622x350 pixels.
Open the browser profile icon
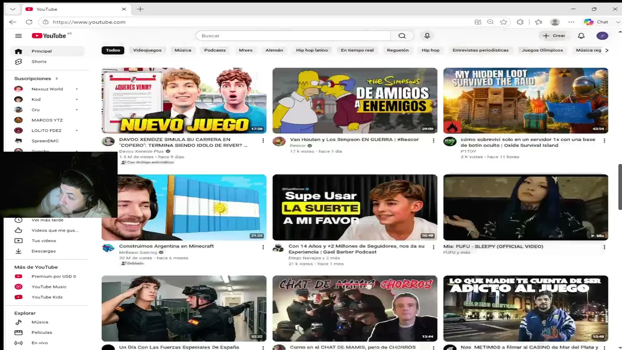[x=555, y=22]
